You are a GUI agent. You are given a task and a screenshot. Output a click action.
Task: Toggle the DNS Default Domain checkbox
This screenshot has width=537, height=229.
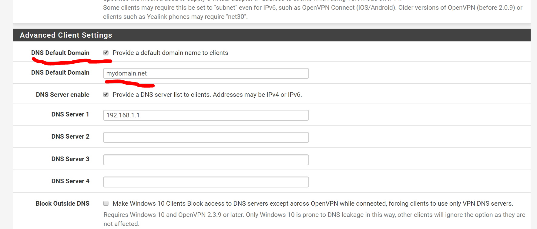click(x=106, y=53)
